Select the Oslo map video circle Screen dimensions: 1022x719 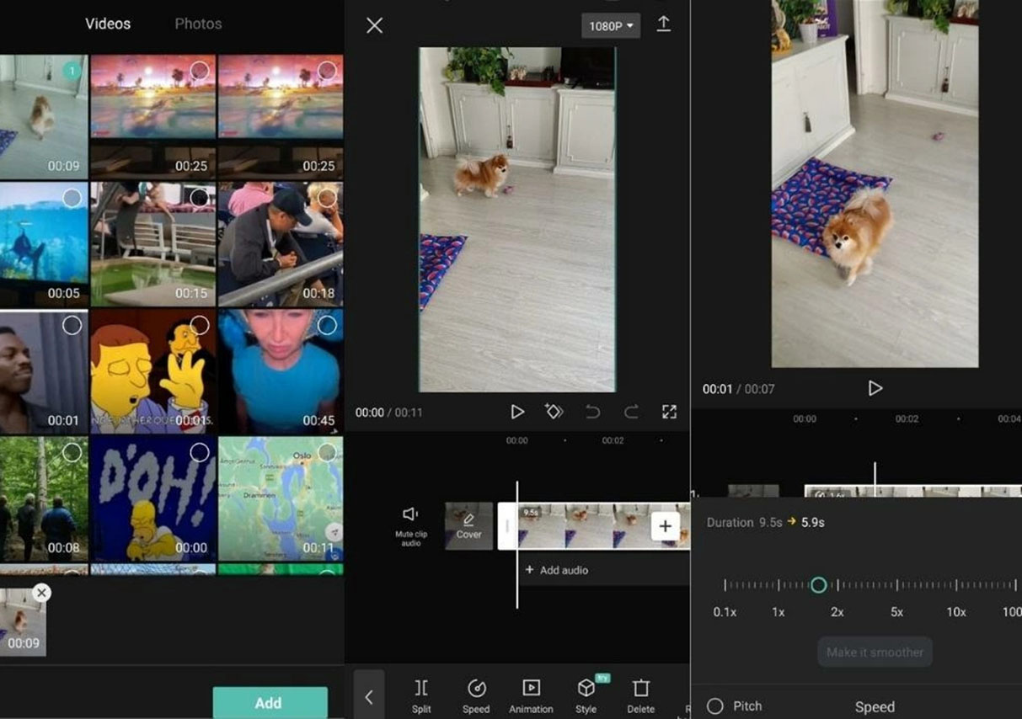[x=327, y=453]
